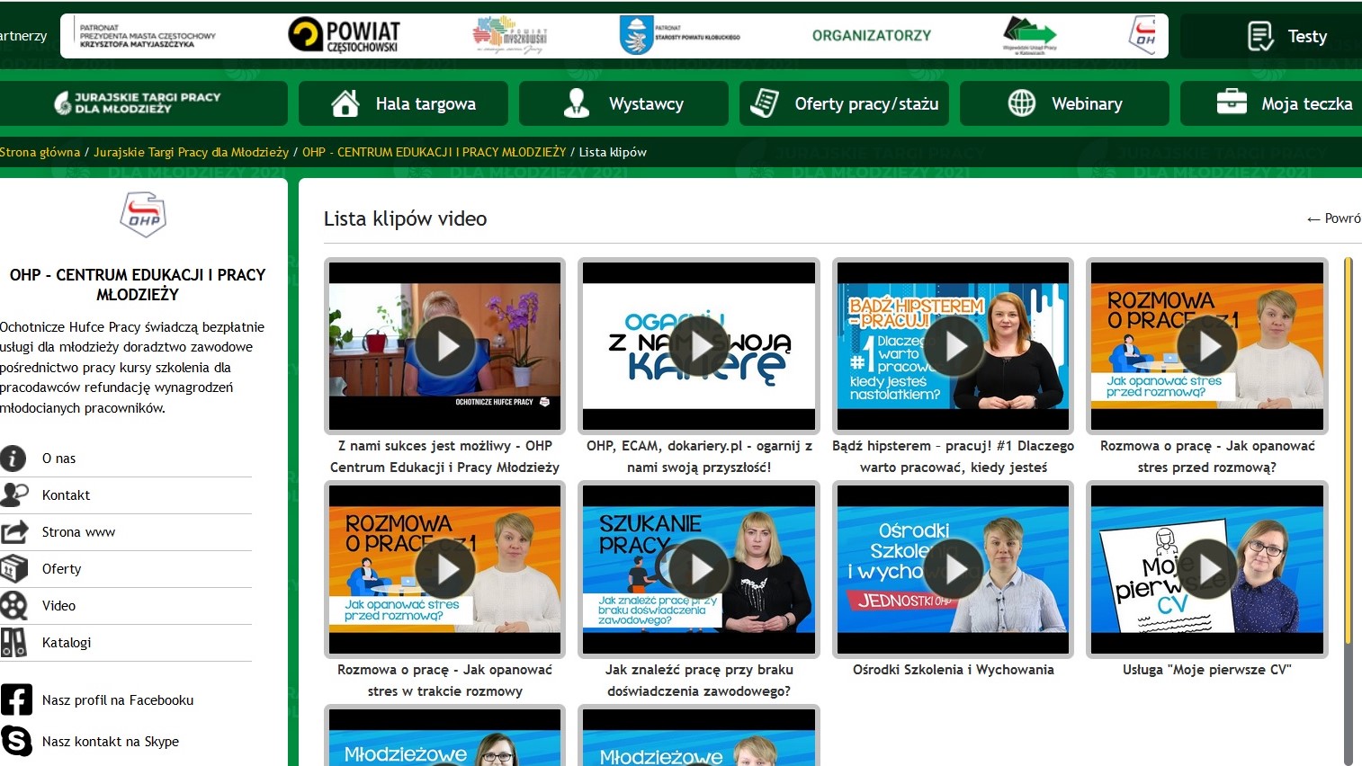Click the video list vertical scrollbar
The width and height of the screenshot is (1362, 766).
1348,450
